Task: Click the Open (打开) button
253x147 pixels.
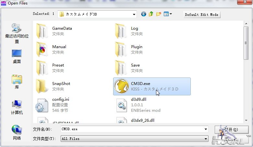Action: click(231, 130)
